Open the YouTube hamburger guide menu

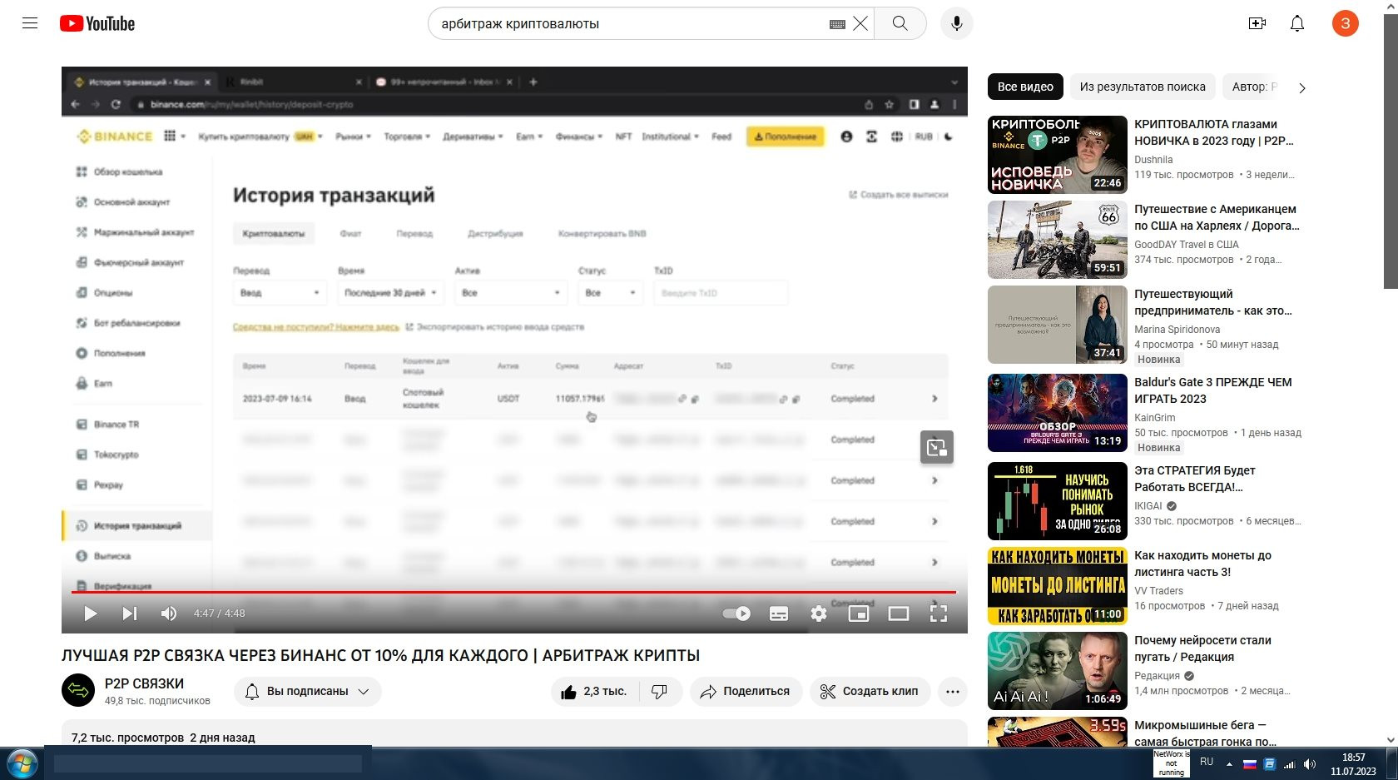pyautogui.click(x=30, y=23)
